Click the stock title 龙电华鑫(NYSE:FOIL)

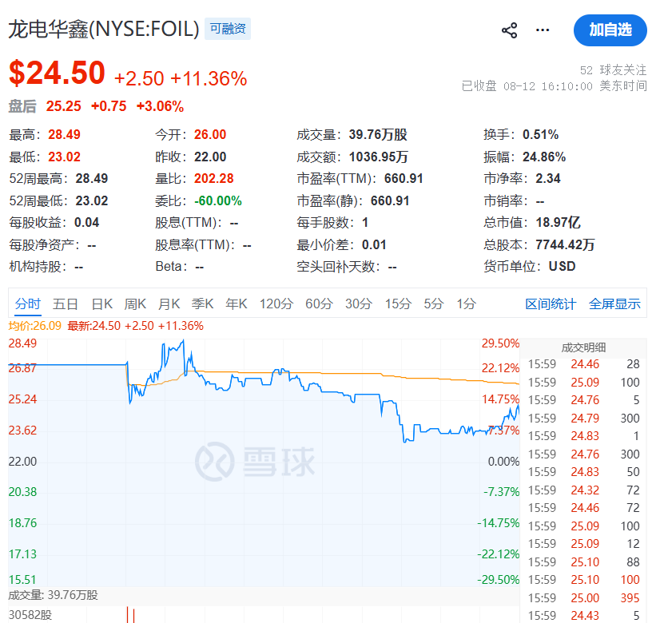[104, 29]
